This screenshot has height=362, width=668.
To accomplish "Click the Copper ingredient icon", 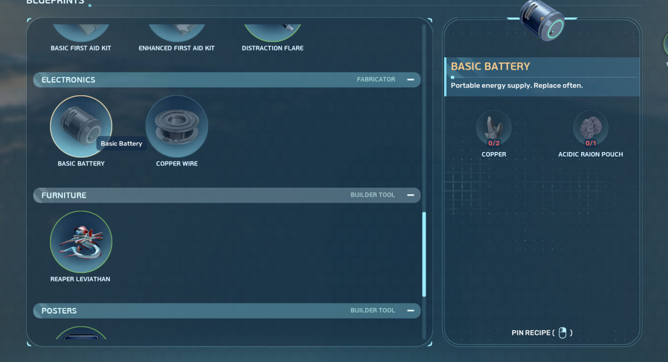I will (x=494, y=128).
